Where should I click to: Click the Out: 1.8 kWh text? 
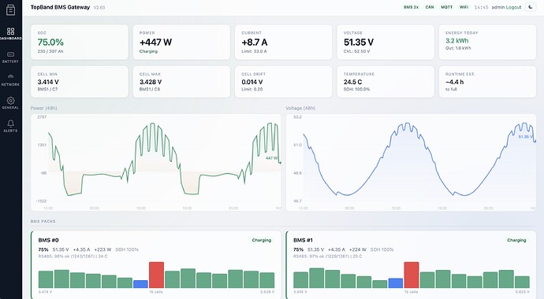click(x=458, y=48)
